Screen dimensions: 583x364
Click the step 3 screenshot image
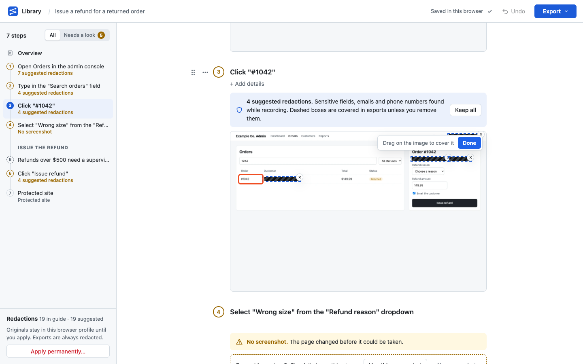click(x=358, y=211)
